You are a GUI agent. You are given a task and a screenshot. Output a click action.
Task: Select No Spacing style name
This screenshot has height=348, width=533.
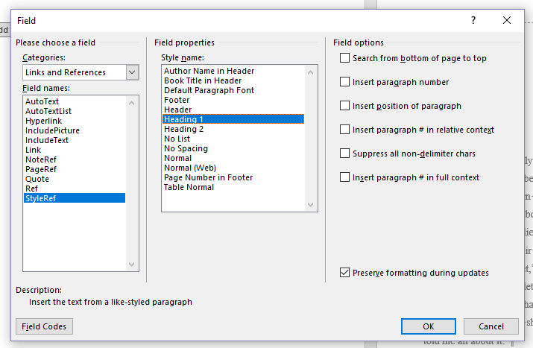[x=233, y=148]
